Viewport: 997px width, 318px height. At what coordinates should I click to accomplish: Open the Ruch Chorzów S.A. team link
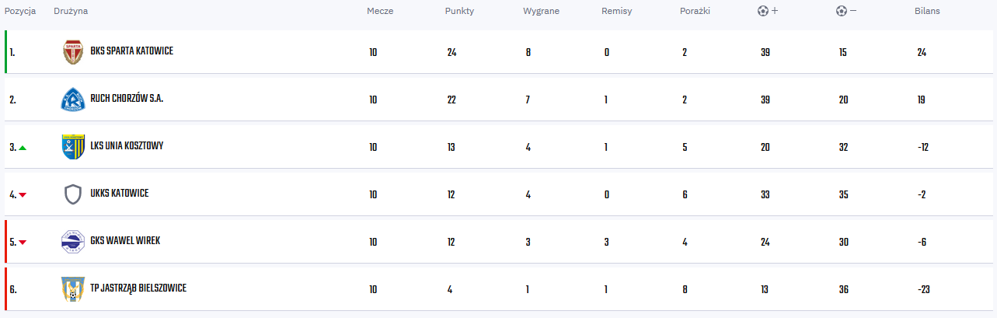click(127, 99)
